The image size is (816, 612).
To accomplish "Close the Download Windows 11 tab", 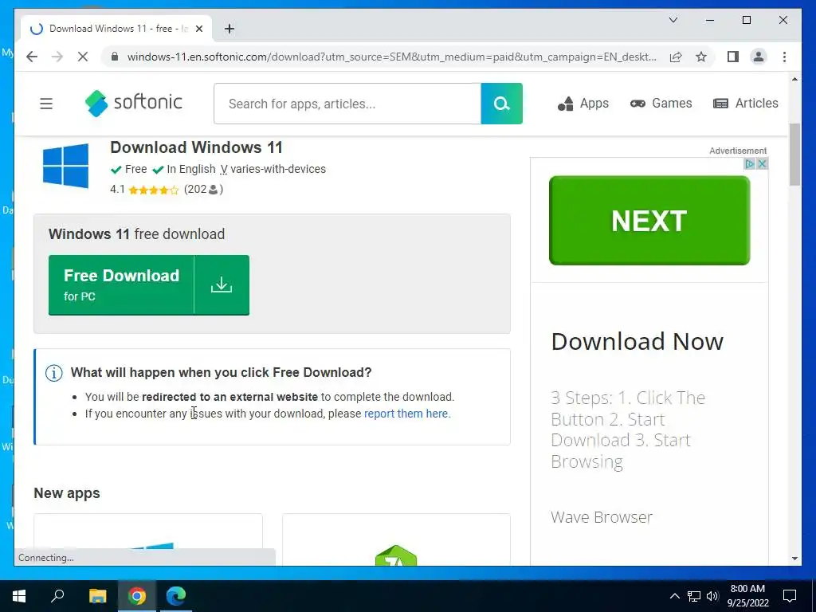I will (x=198, y=29).
